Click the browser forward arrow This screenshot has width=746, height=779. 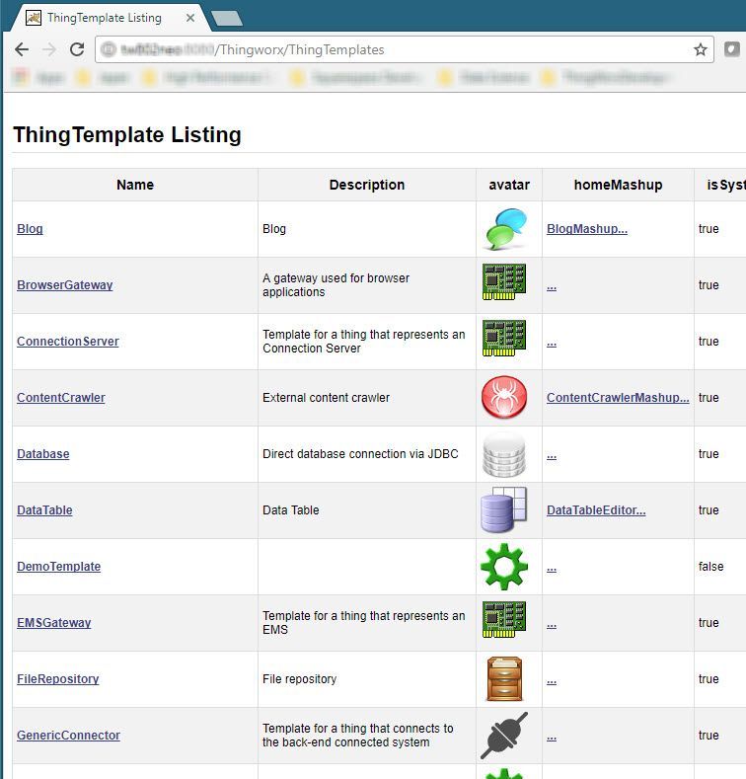[x=49, y=49]
